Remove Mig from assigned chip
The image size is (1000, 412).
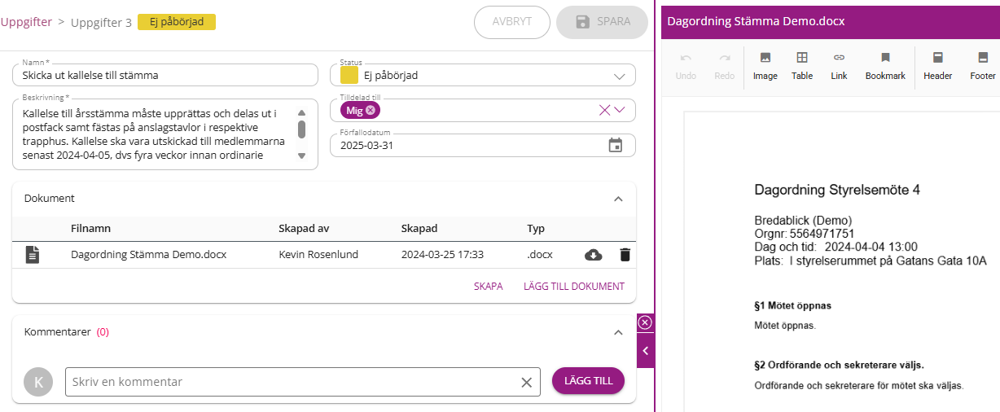pos(371,110)
